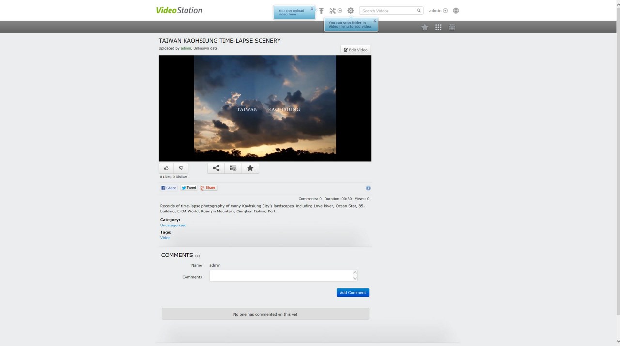This screenshot has width=620, height=346.
Task: Open the upload video arrow icon
Action: pos(321,11)
